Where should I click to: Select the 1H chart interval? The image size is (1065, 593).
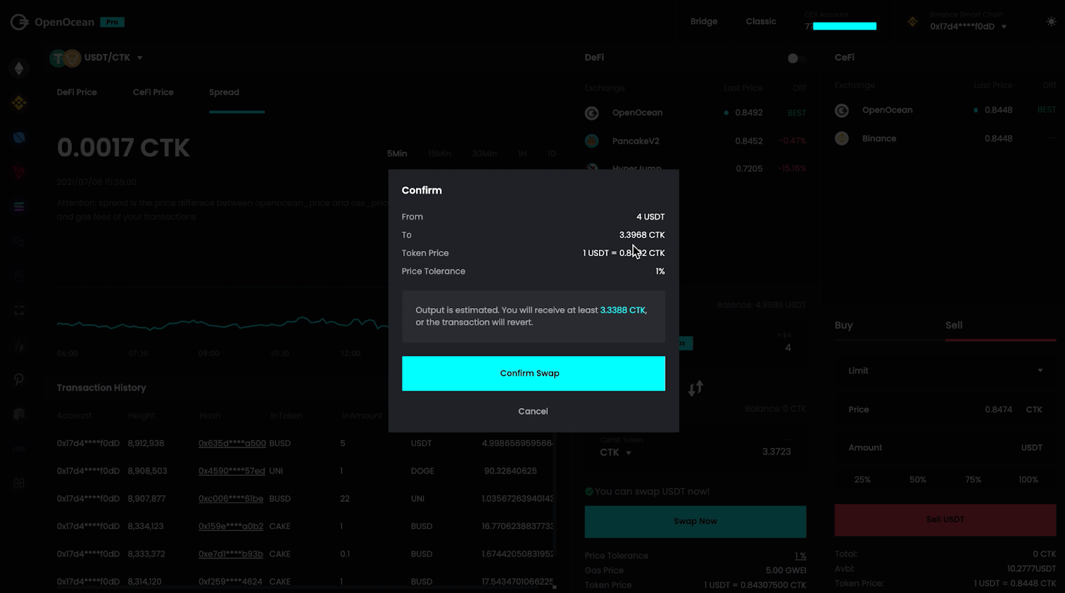[523, 154]
